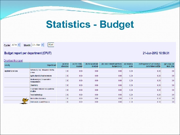Click Agricultural & food sciences total commitment value
The height and width of the screenshot is (135, 180).
point(120,76)
